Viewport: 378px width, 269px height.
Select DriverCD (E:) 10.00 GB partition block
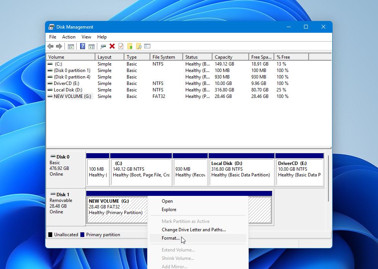coord(299,170)
